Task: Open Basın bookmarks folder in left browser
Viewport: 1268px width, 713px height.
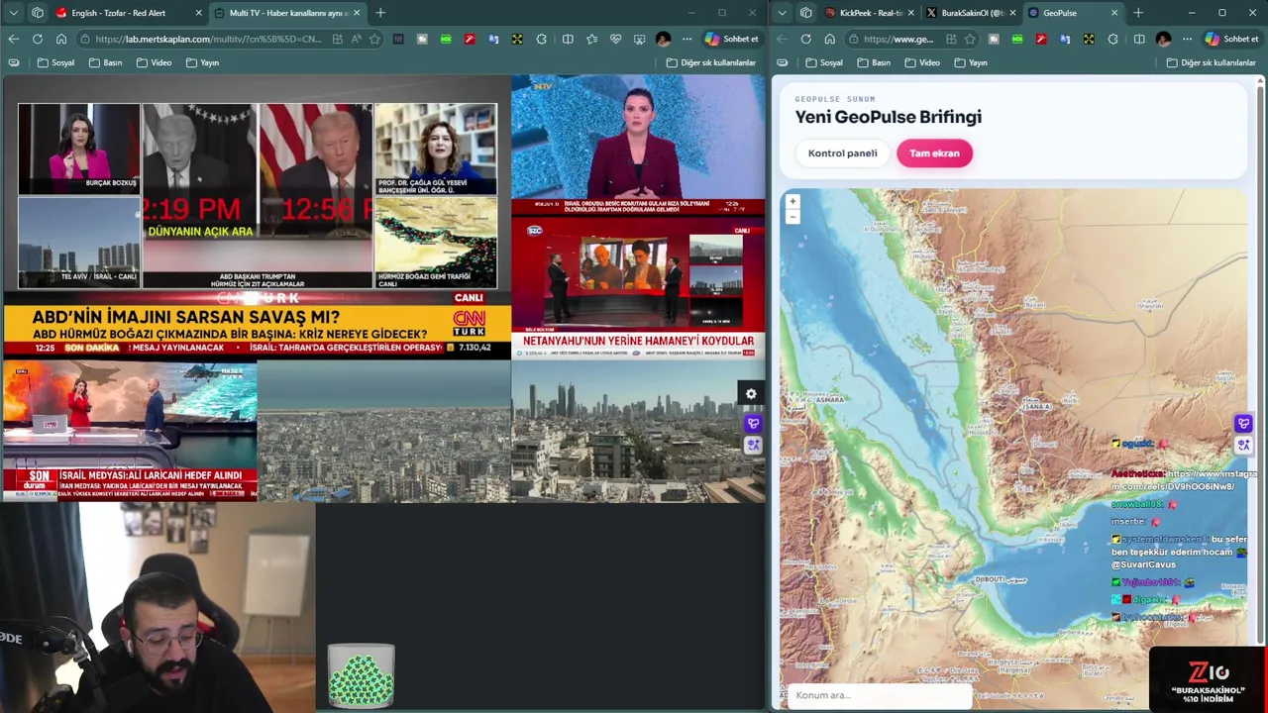Action: [105, 62]
